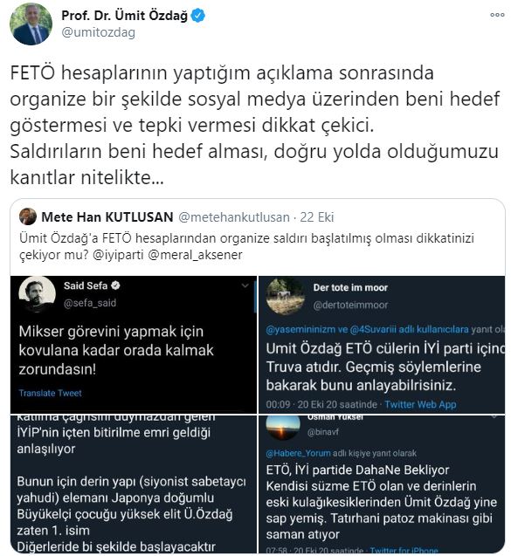Open Mete Han KUTLUSAN's small avatar
The width and height of the screenshot is (511, 556).
[x=28, y=216]
